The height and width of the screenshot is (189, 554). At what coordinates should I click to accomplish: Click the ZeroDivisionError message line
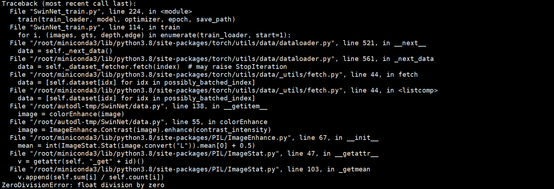tap(83, 185)
